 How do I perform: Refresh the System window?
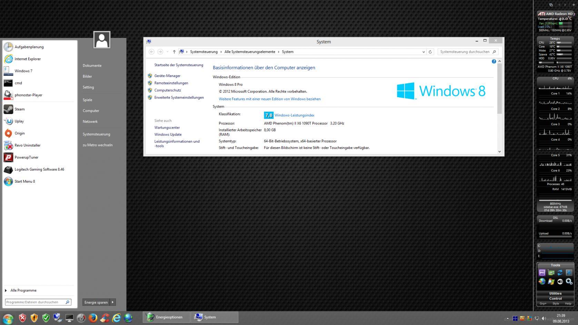[x=430, y=52]
